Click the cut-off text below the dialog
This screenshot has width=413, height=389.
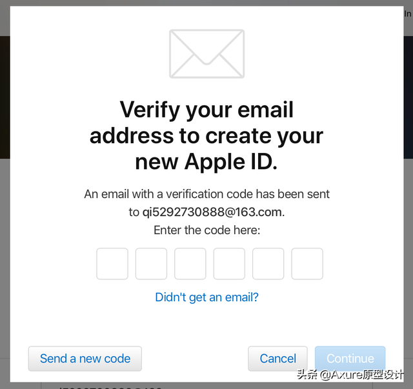[x=110, y=388]
